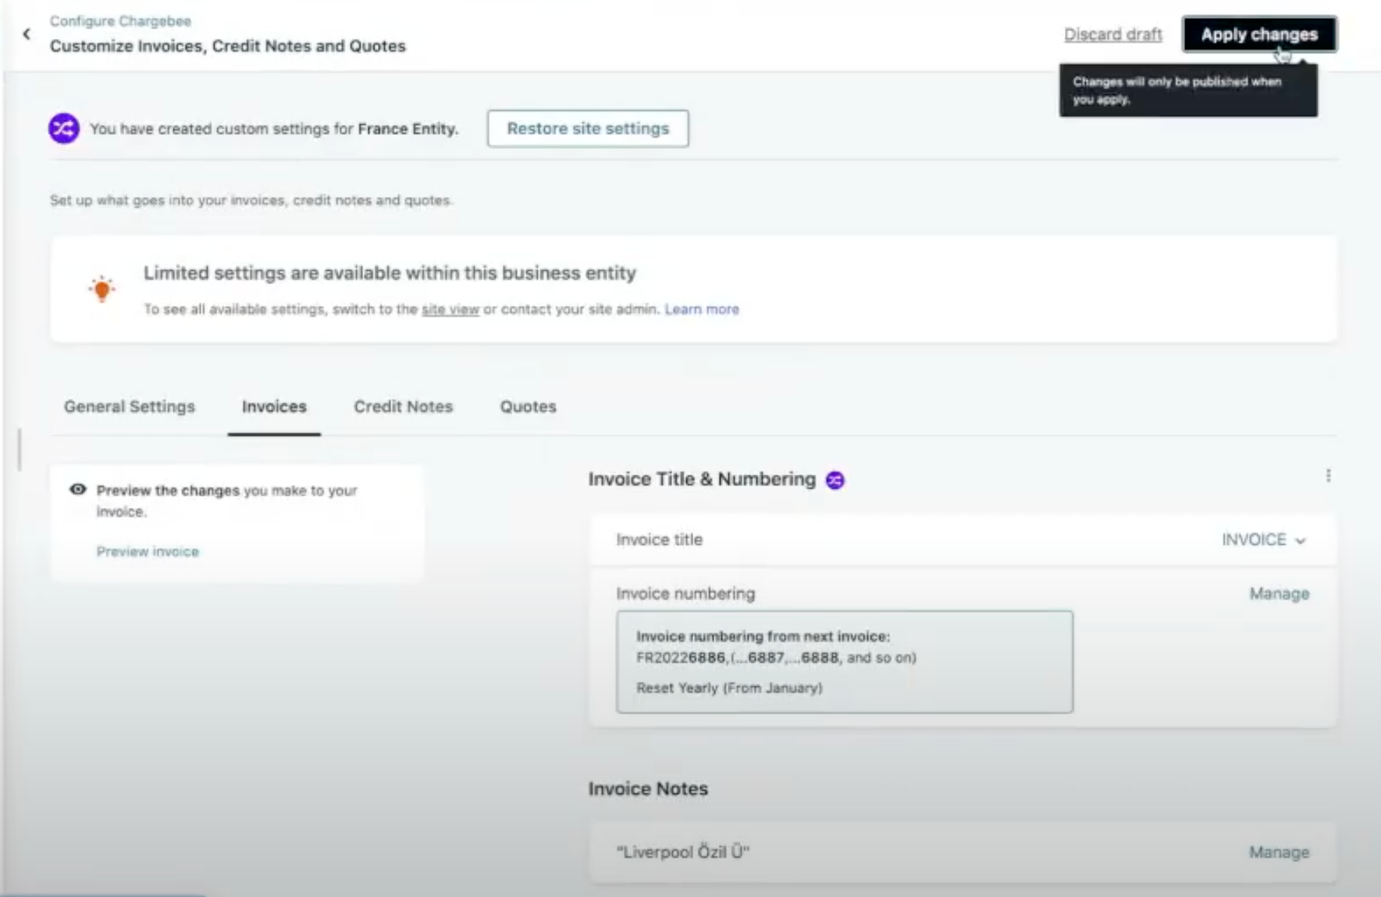Click the Learn more link

(x=702, y=309)
